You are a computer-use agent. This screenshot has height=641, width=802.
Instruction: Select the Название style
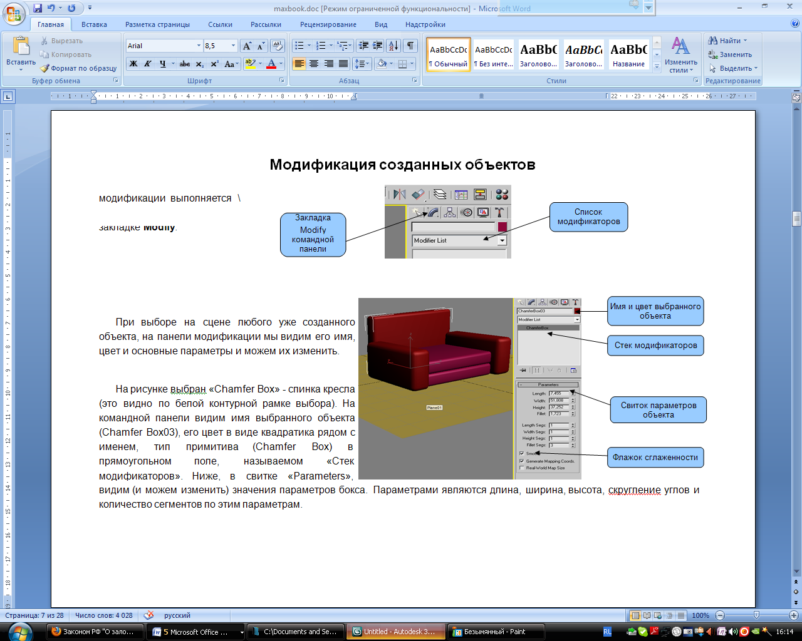(629, 54)
